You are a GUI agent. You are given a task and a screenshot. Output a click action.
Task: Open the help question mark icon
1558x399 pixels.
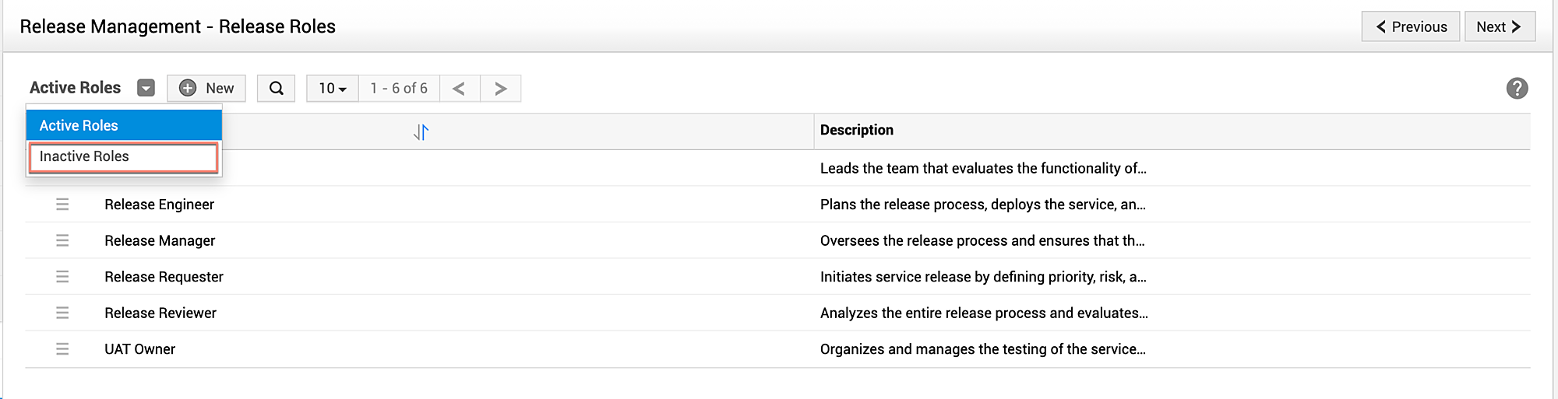point(1516,89)
